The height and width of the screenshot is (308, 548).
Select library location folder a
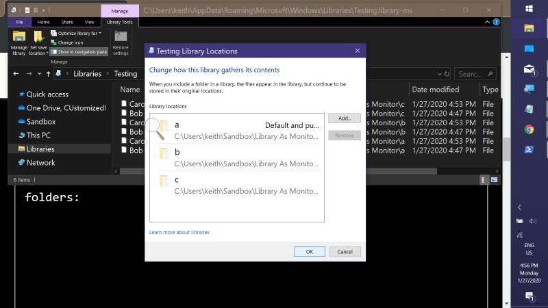pos(237,130)
